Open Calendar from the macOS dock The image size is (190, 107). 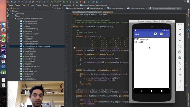3,62
